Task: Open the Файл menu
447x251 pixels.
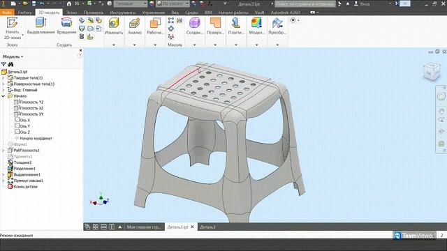Action: [x=7, y=13]
